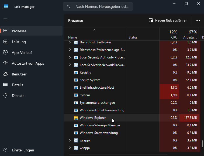The height and width of the screenshot is (156, 204).
Task: Expand the LocalServiceNoNetworkFirewall group
Action: [x=70, y=65]
